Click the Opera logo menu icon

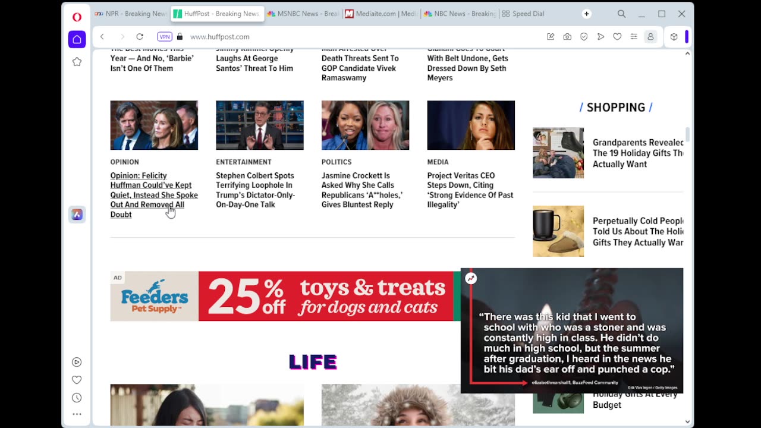[77, 17]
